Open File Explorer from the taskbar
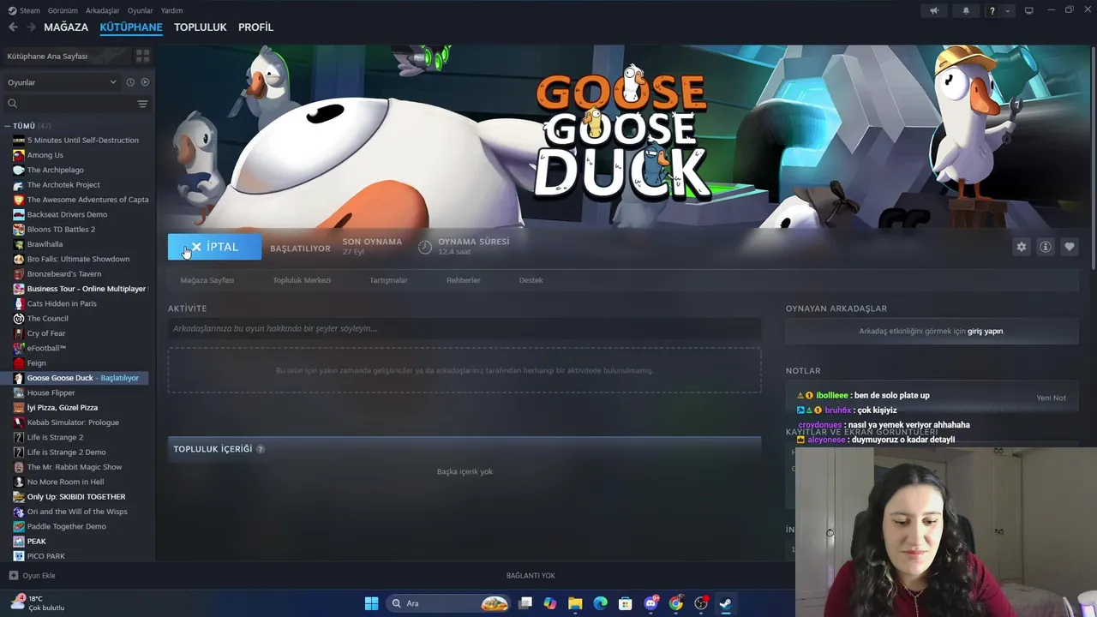 coord(575,603)
